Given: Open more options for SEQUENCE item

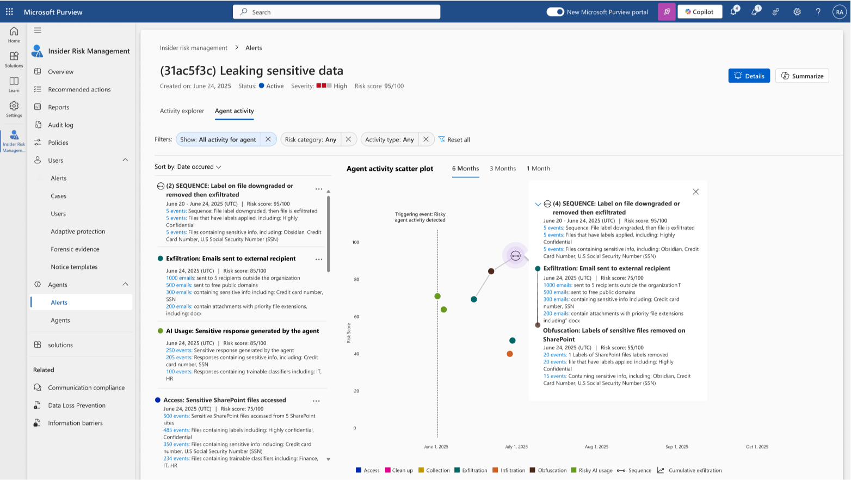Looking at the screenshot, I should tap(319, 189).
